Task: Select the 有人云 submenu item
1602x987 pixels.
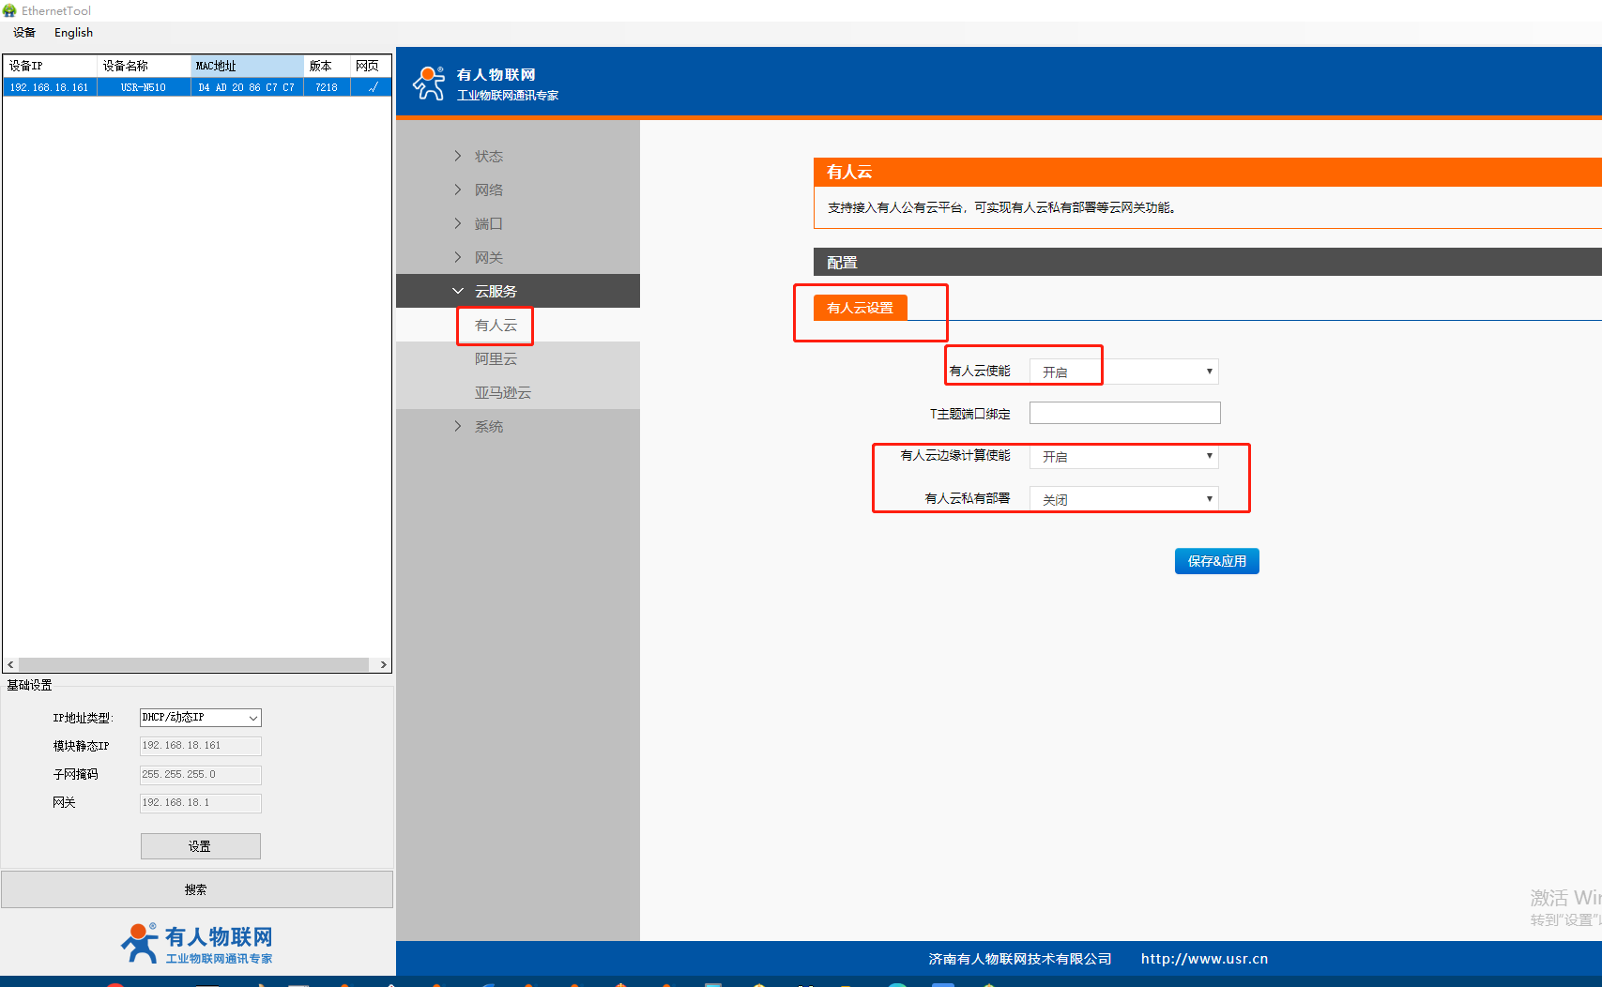Action: [x=496, y=326]
